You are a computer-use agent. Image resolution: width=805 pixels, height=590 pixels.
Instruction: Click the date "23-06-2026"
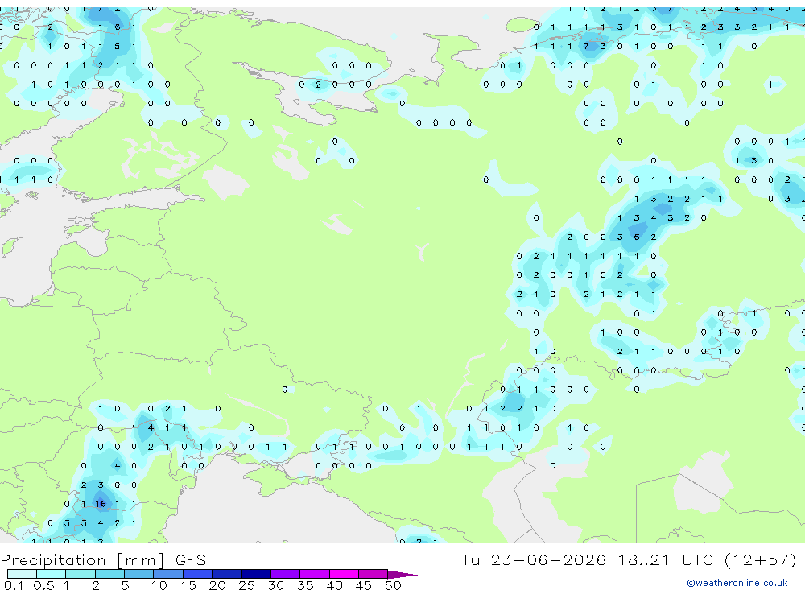pos(547,559)
